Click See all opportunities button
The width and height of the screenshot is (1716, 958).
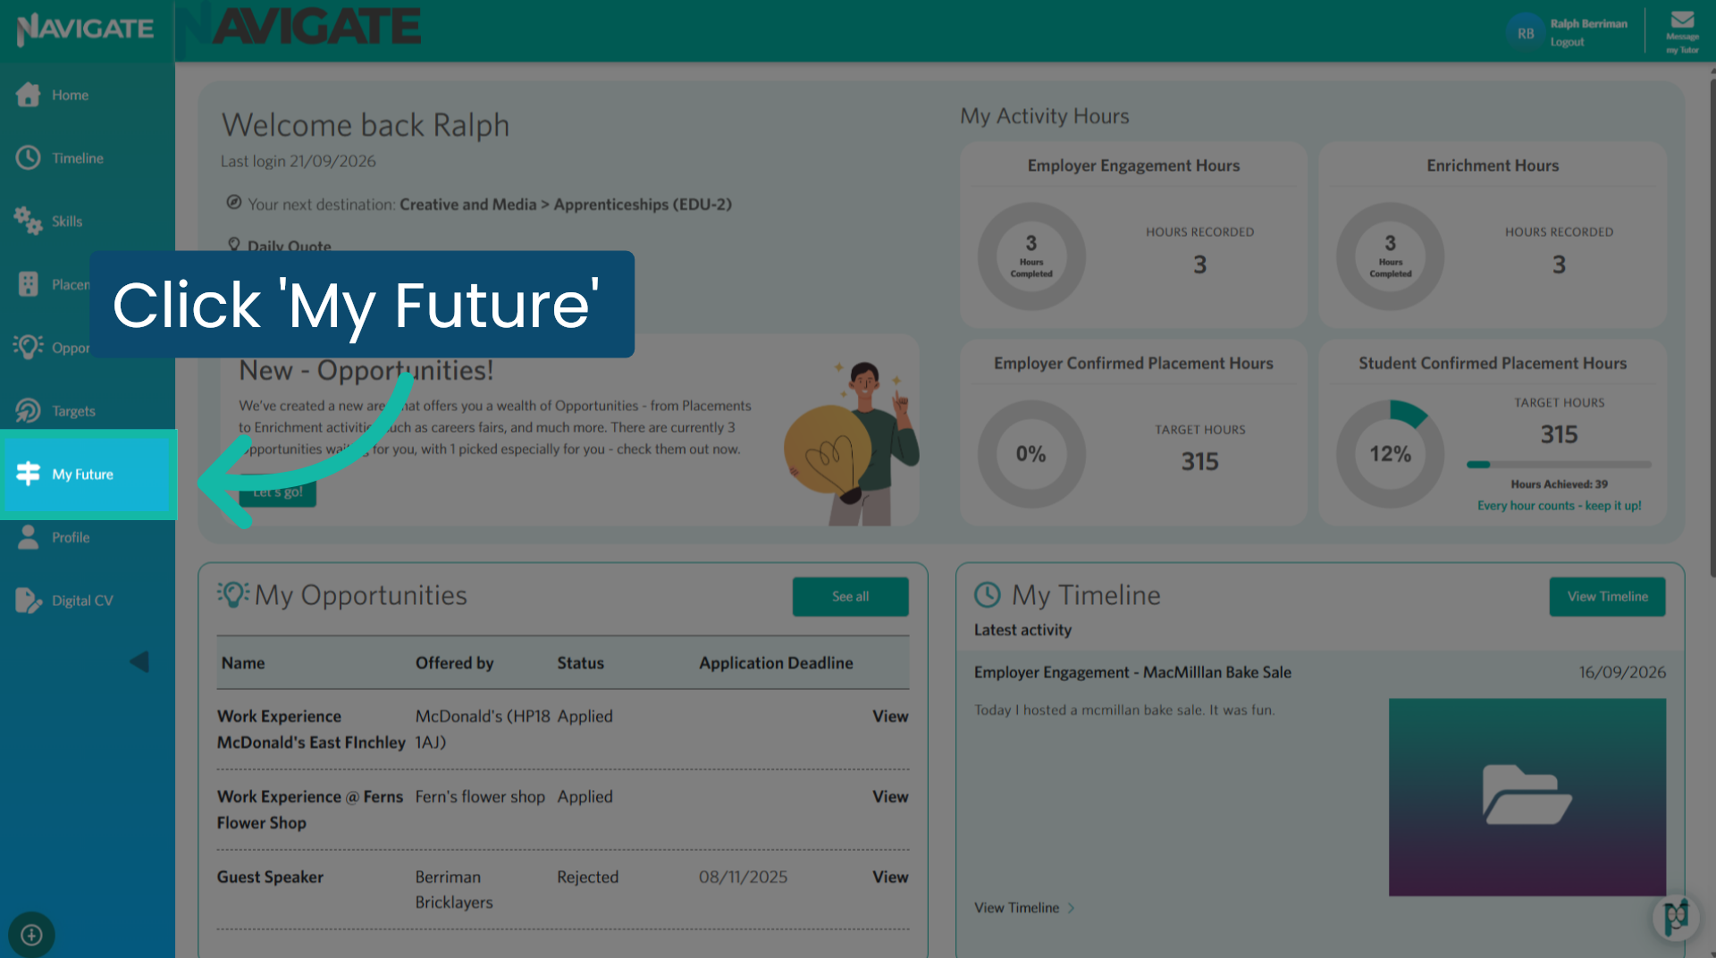pyautogui.click(x=850, y=596)
